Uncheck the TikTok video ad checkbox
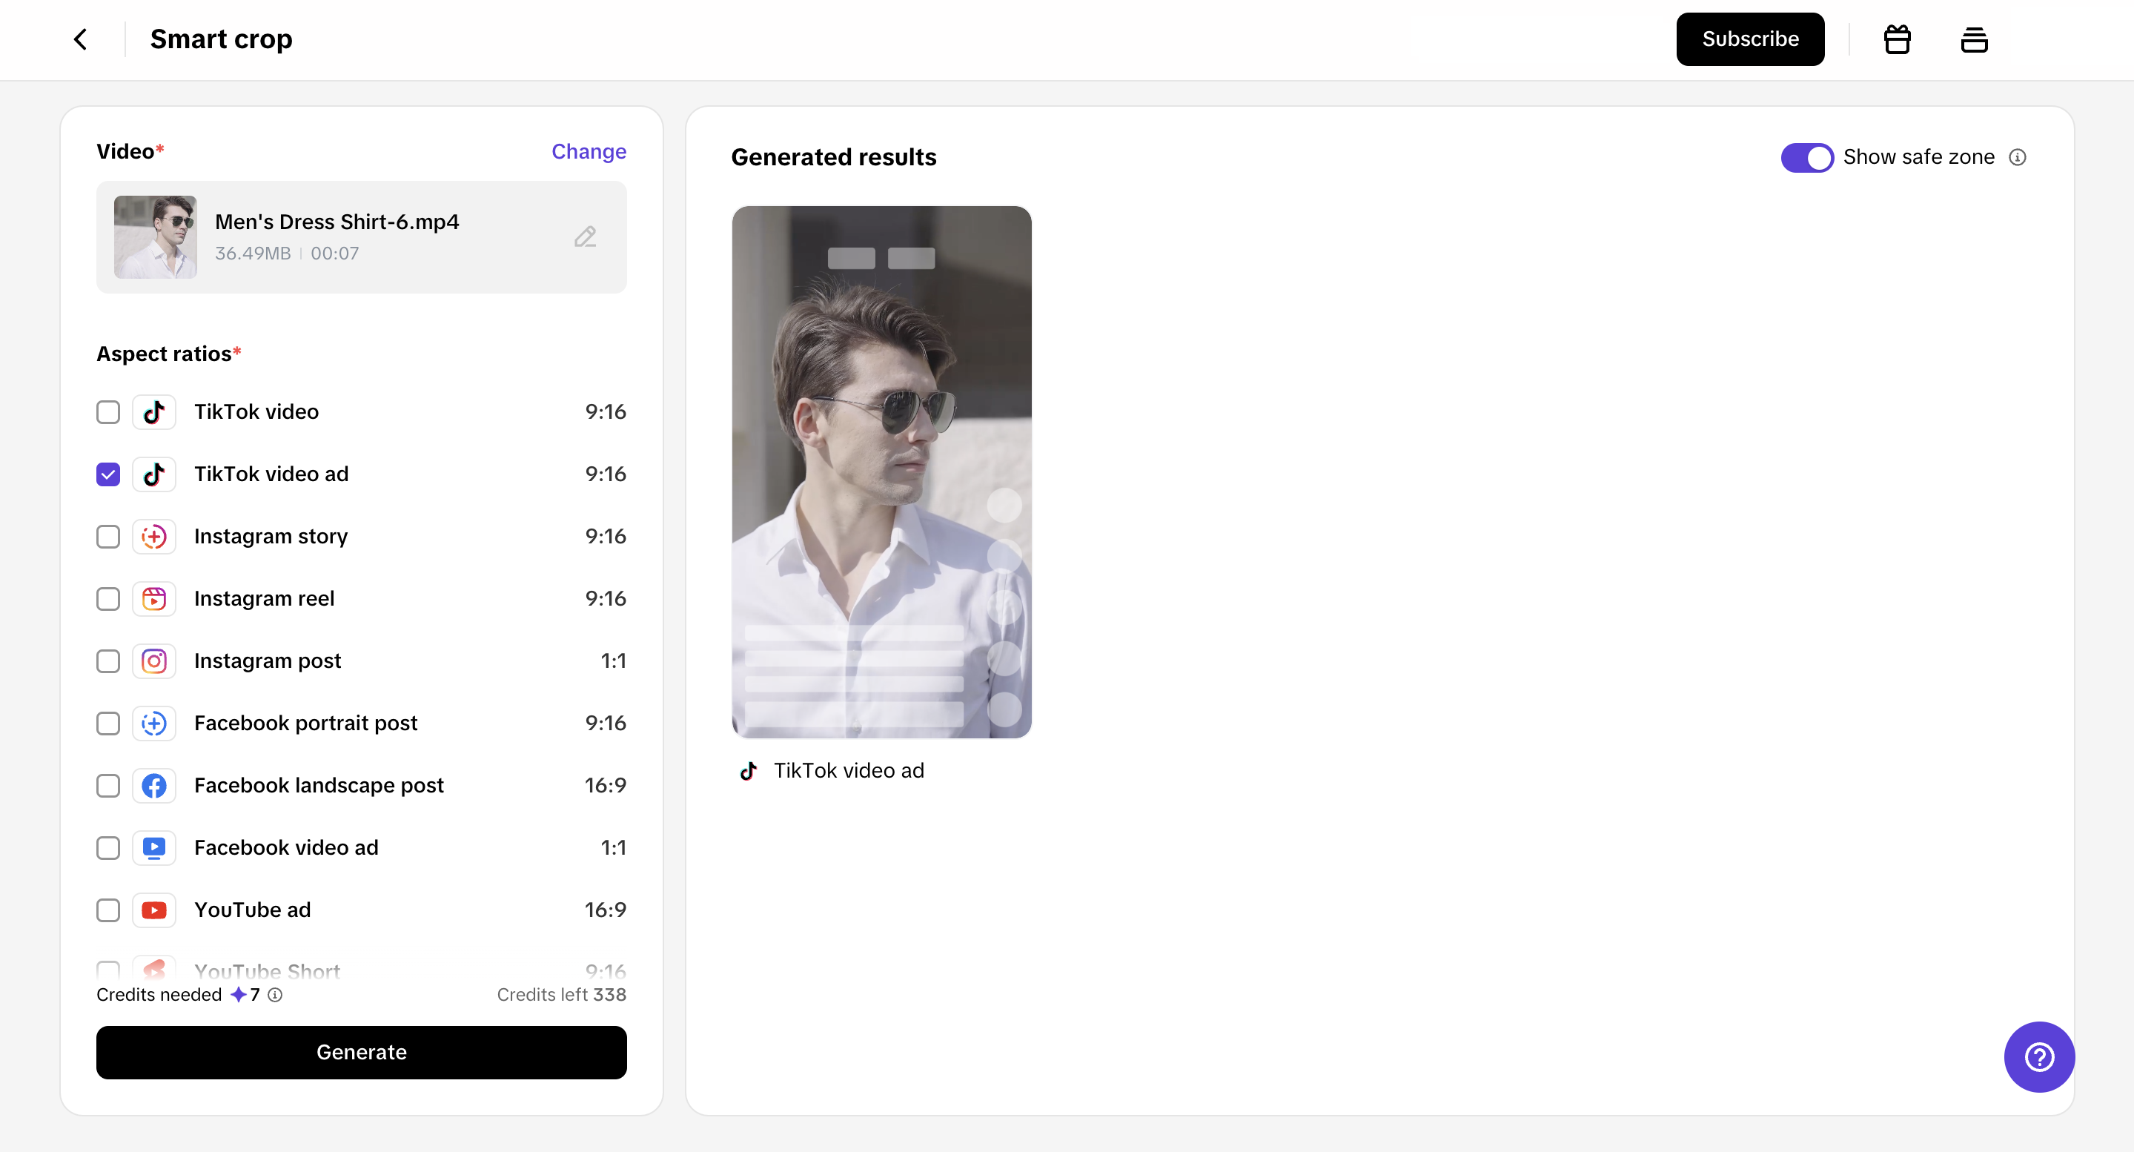2134x1152 pixels. [108, 474]
